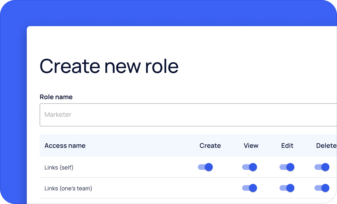Toggle View permission for Links (self)

(x=249, y=167)
